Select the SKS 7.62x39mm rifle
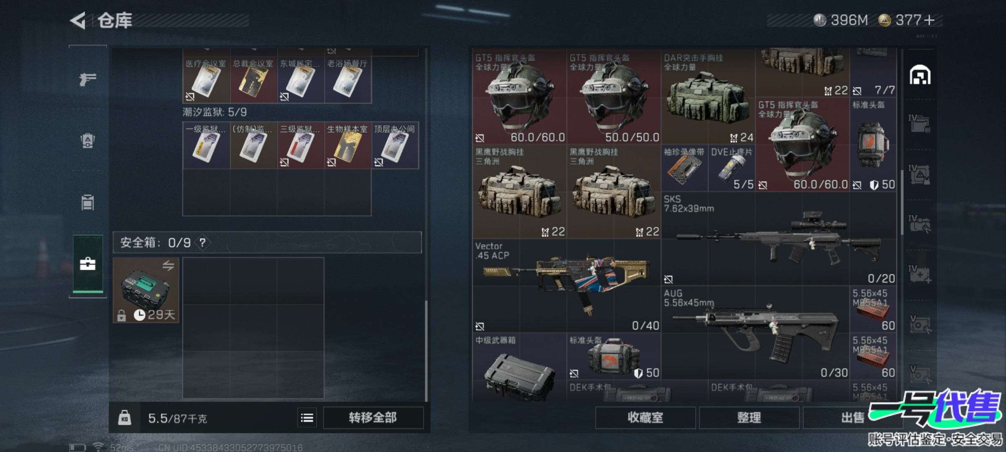Viewport: 1006px width, 452px height. coord(779,239)
